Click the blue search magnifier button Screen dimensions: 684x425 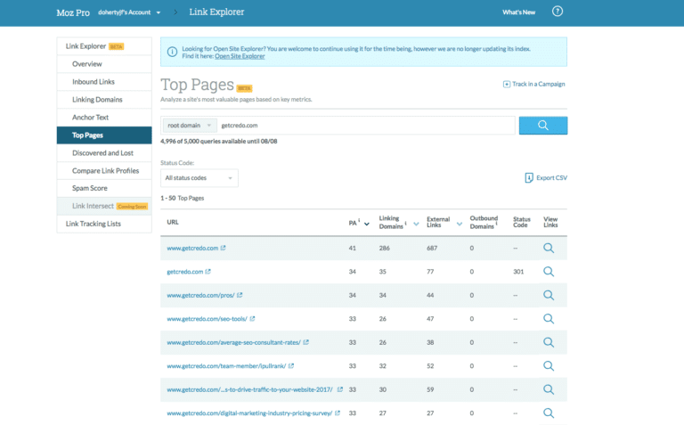click(543, 126)
